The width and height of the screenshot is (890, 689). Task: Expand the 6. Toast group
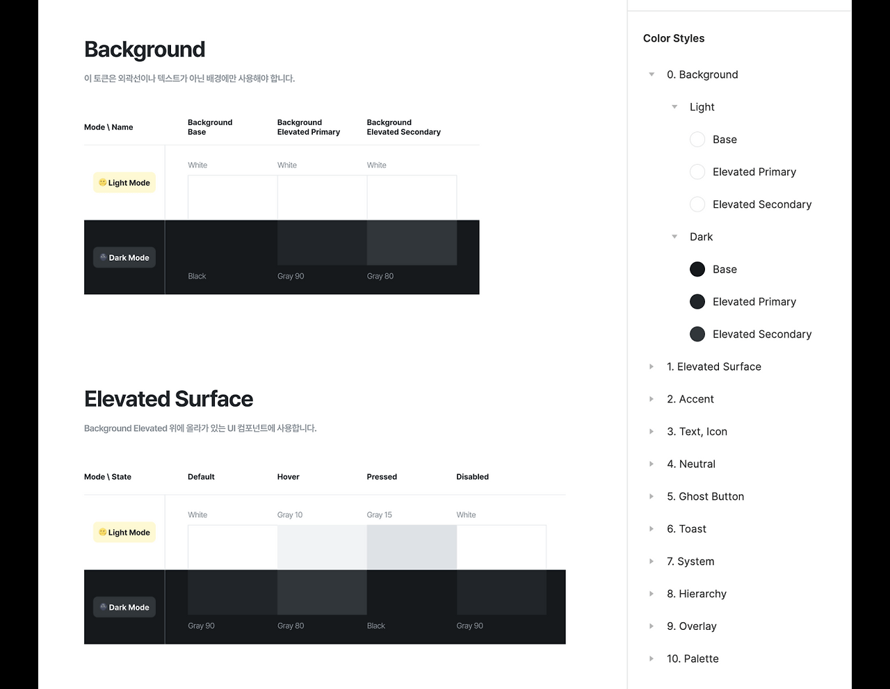[652, 529]
